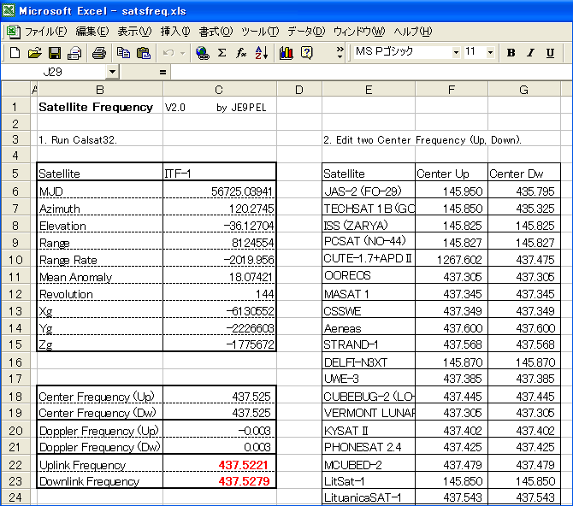Open the font name dropdown
The width and height of the screenshot is (573, 506).
point(456,53)
